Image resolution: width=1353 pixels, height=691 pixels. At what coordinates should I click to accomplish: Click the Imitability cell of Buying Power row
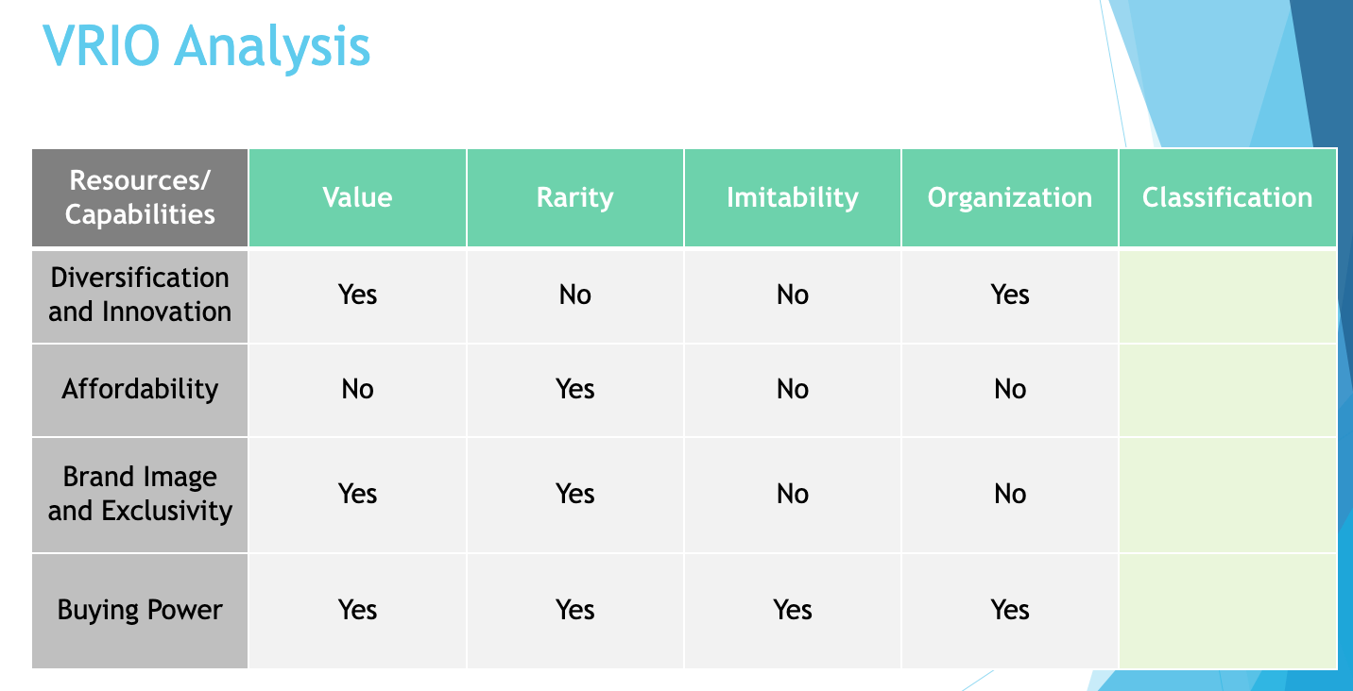pos(793,611)
